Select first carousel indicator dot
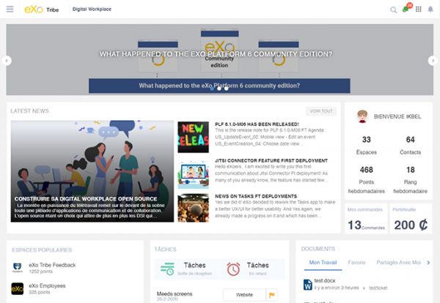Image resolution: width=440 pixels, height=303 pixels. tap(213, 89)
